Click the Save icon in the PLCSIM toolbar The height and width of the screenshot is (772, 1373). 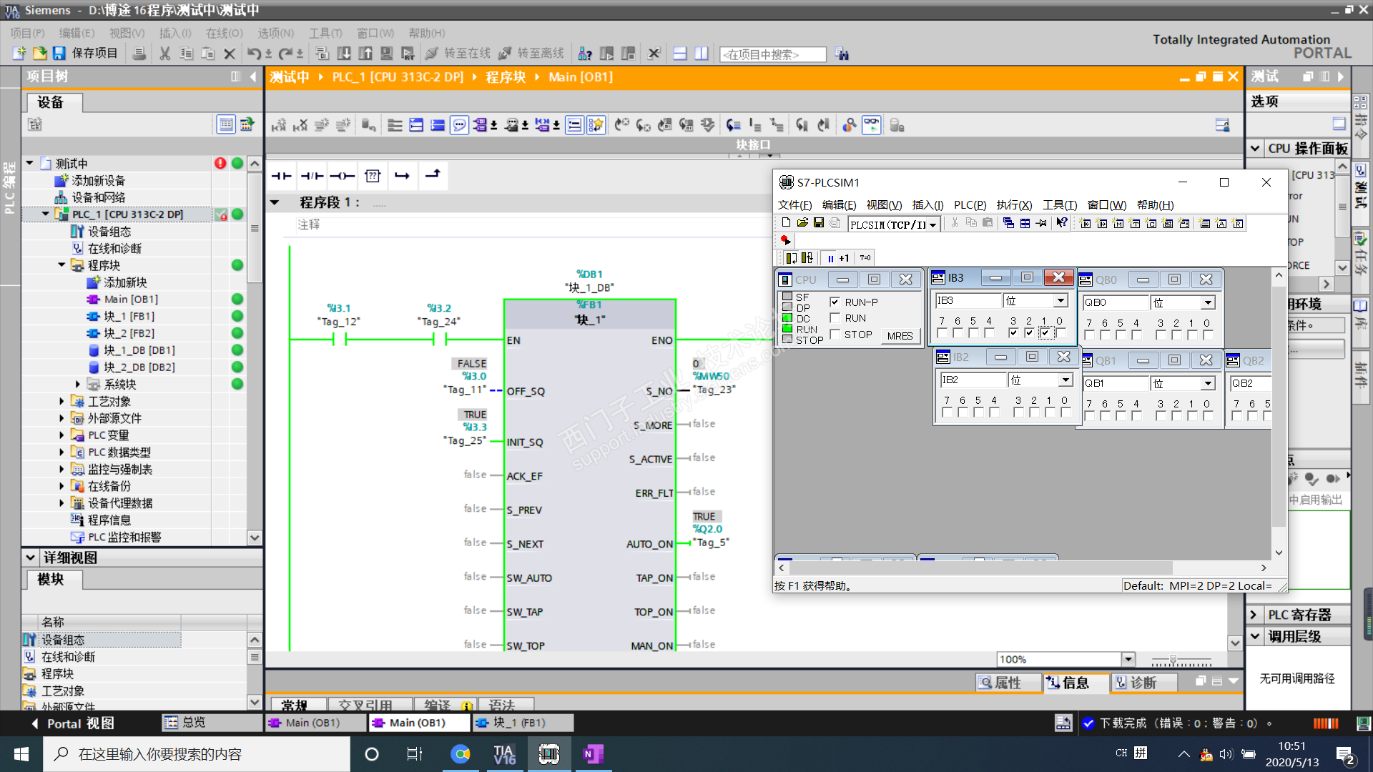pos(819,223)
